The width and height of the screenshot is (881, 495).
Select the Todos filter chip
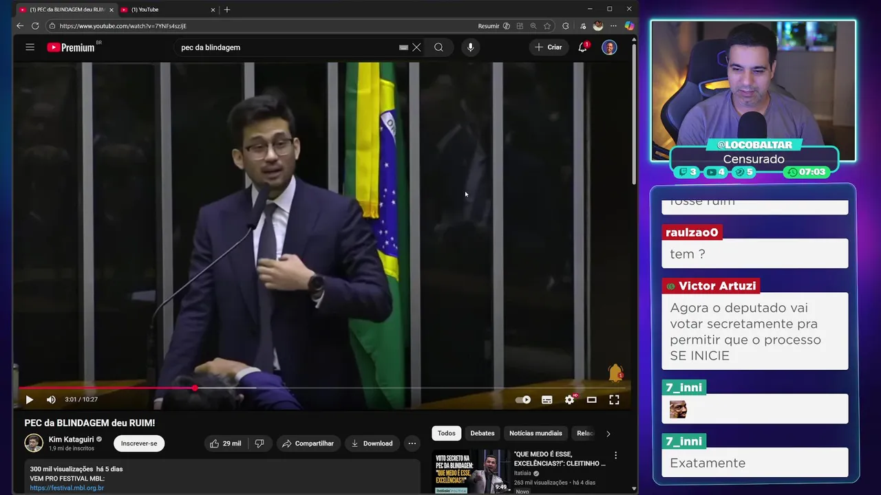pos(447,433)
